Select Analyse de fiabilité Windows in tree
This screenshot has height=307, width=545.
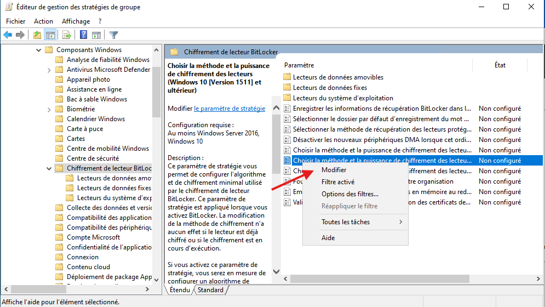(108, 60)
